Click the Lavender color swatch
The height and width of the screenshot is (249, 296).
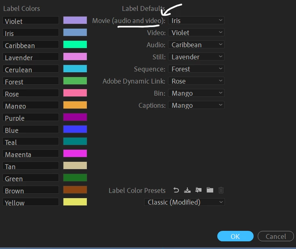(x=75, y=56)
